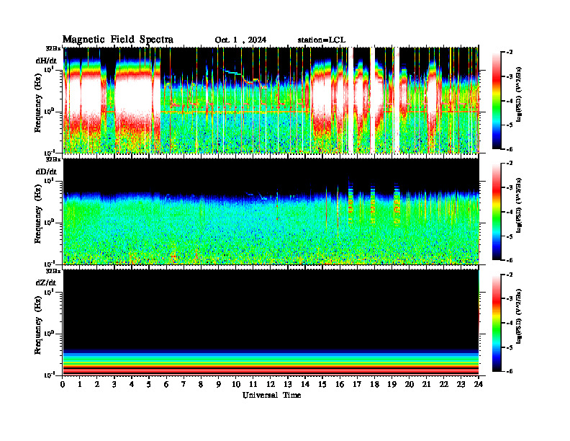Click hour 3 tick label on time axis
The image size is (570, 441).
point(114,384)
